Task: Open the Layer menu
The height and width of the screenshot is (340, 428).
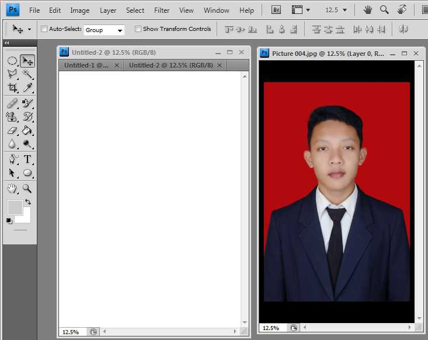Action: pyautogui.click(x=108, y=10)
